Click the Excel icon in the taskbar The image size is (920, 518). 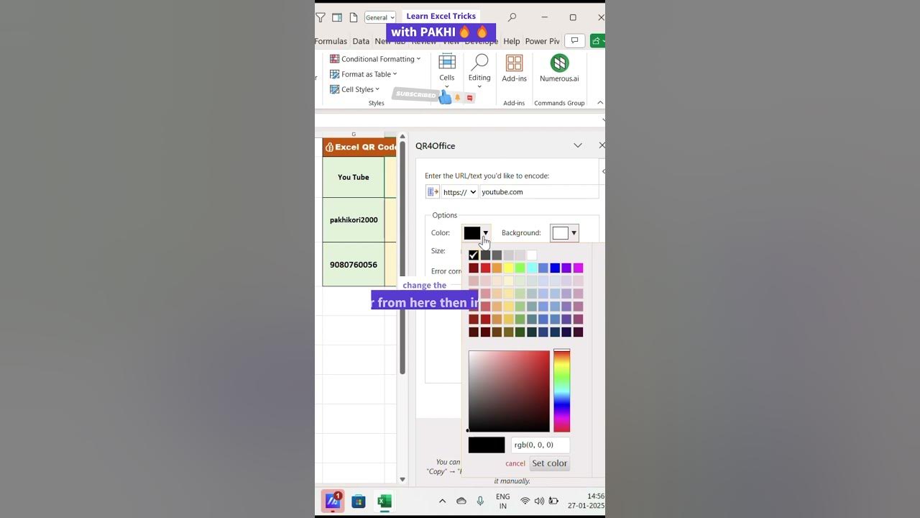tap(385, 501)
